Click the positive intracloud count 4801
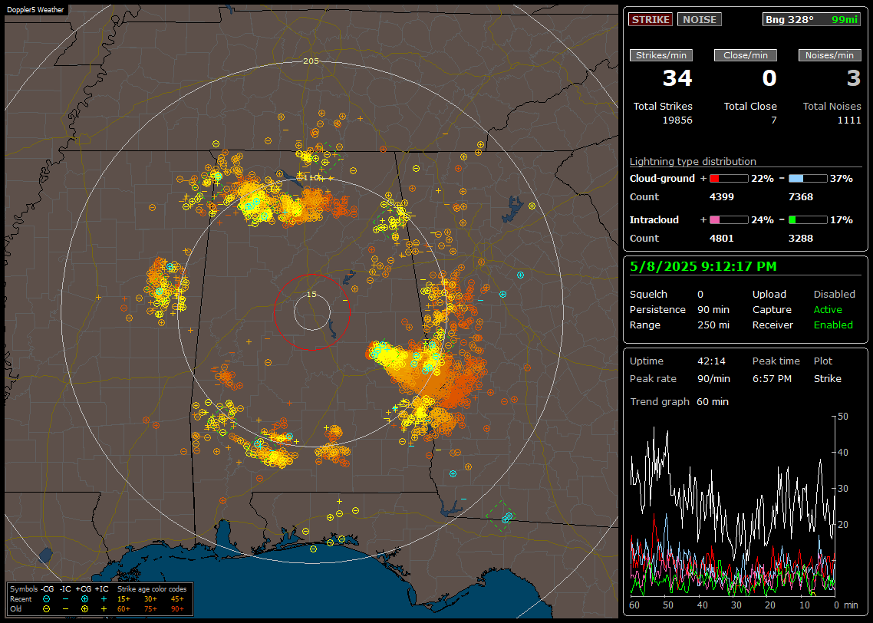Image resolution: width=873 pixels, height=623 pixels. [722, 239]
